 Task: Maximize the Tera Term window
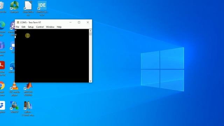point(79,22)
